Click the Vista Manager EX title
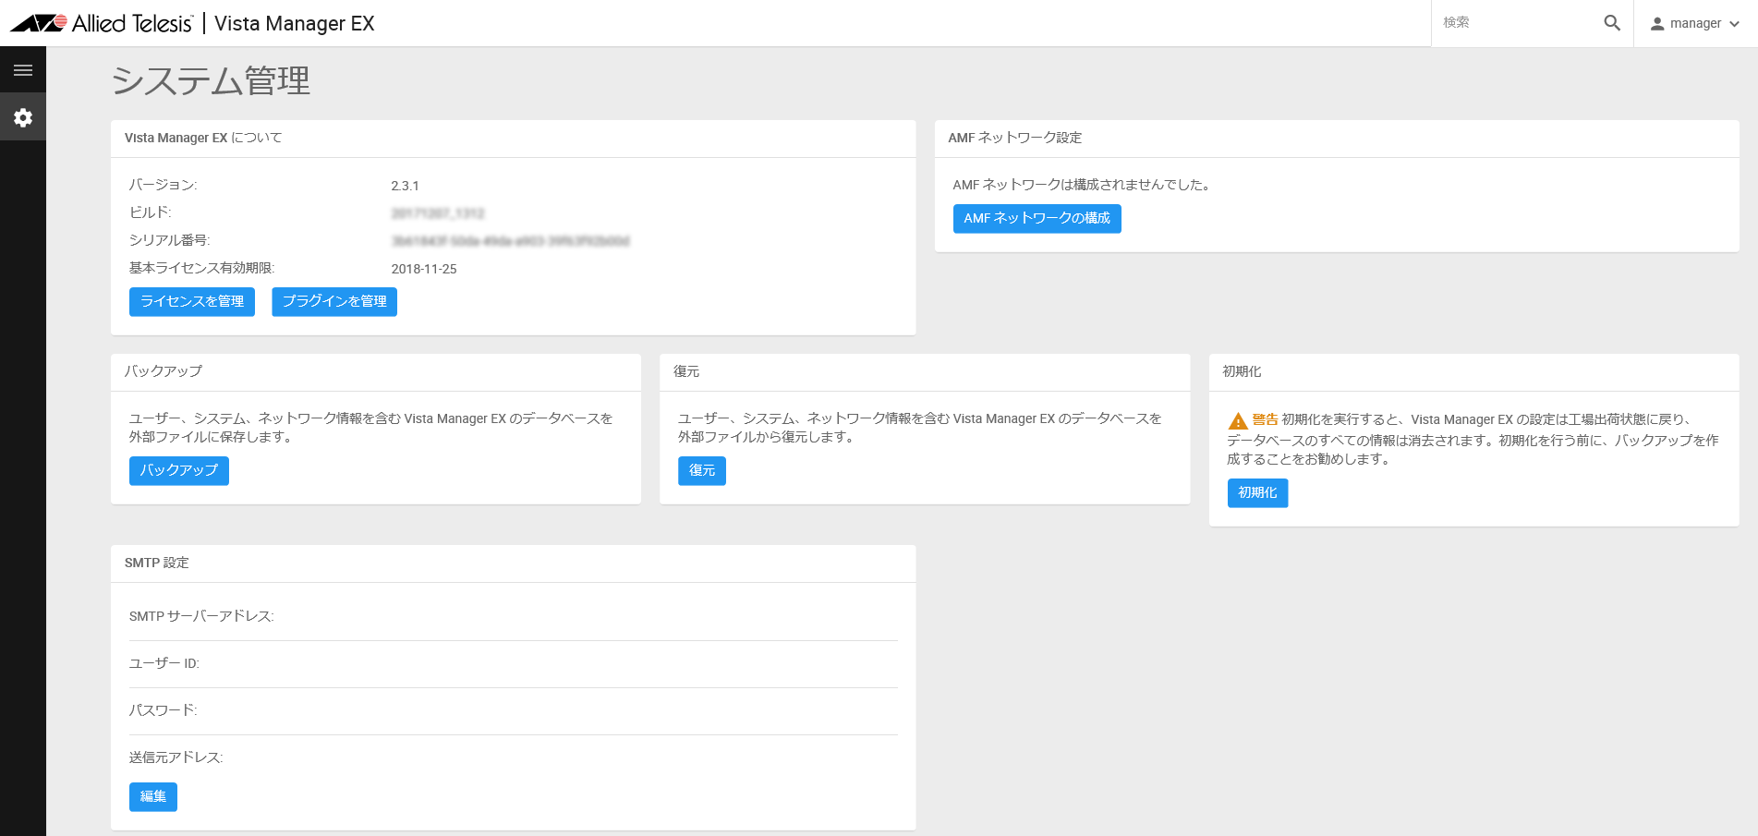Image resolution: width=1758 pixels, height=836 pixels. click(x=294, y=24)
